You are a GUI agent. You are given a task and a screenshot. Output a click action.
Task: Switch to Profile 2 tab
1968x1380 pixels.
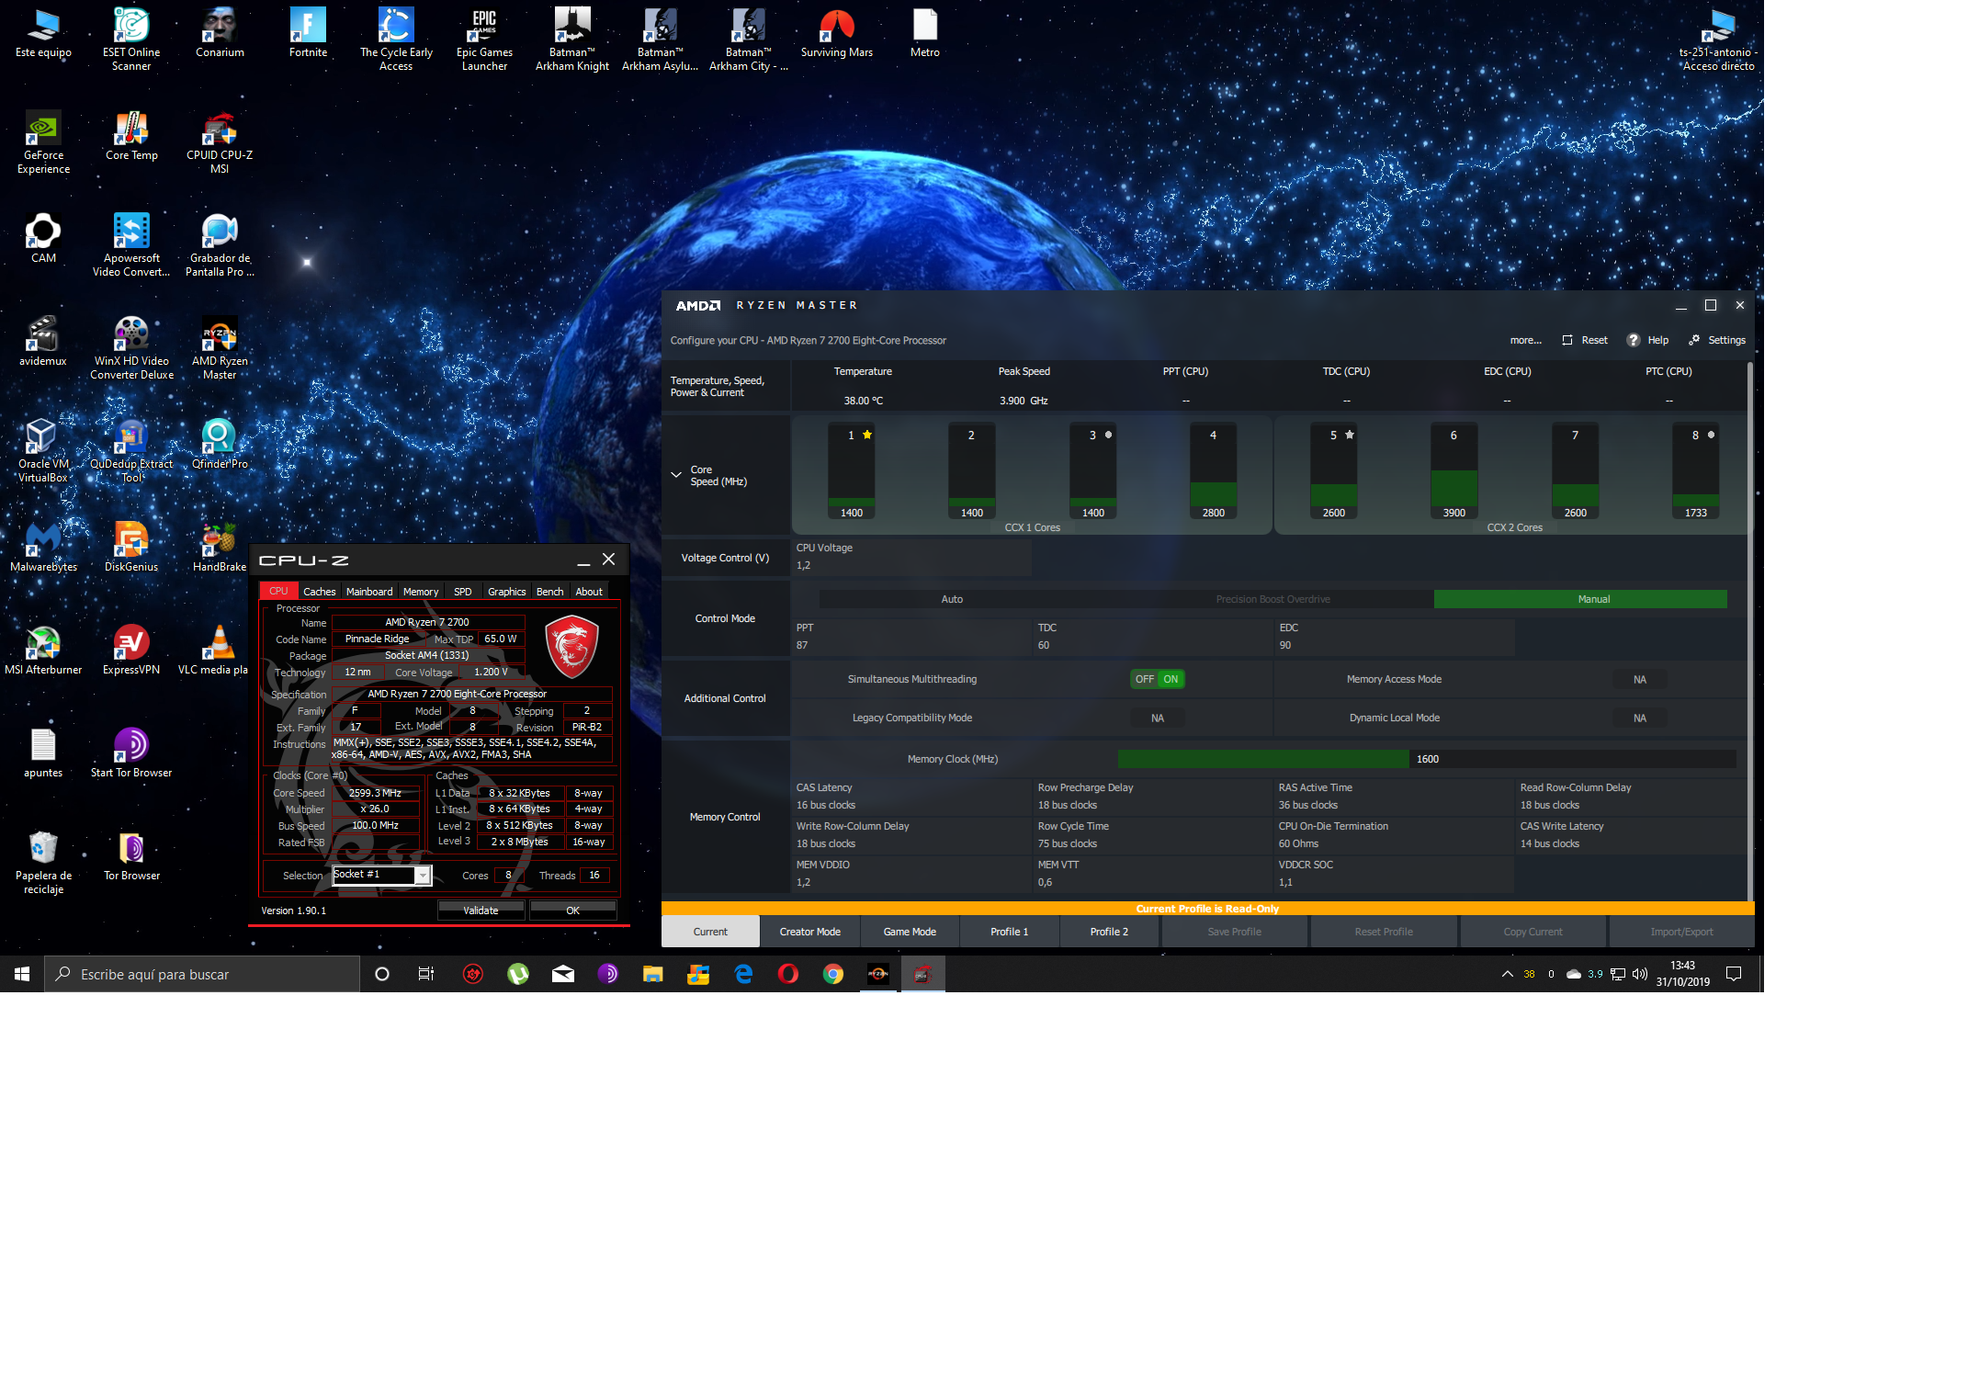pos(1109,932)
